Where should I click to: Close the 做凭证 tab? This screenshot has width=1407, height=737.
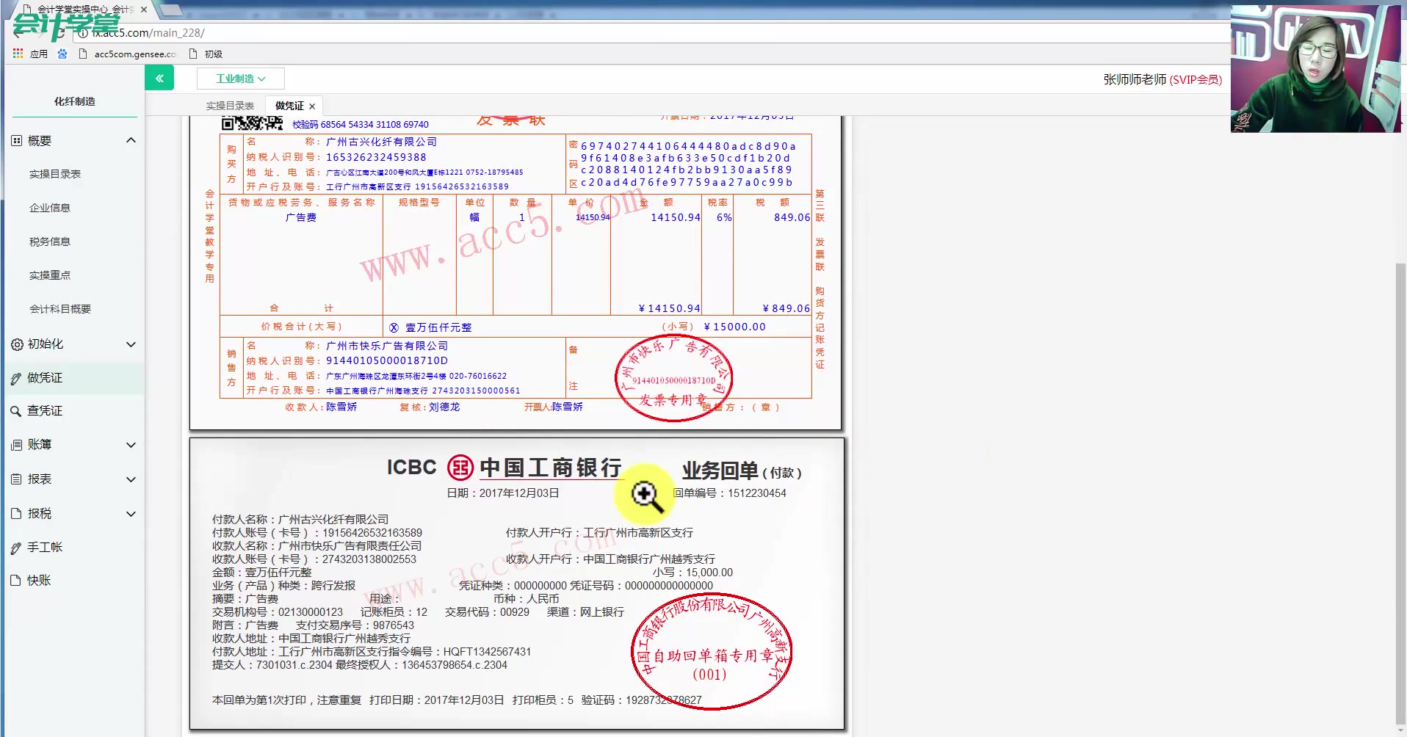(x=312, y=106)
